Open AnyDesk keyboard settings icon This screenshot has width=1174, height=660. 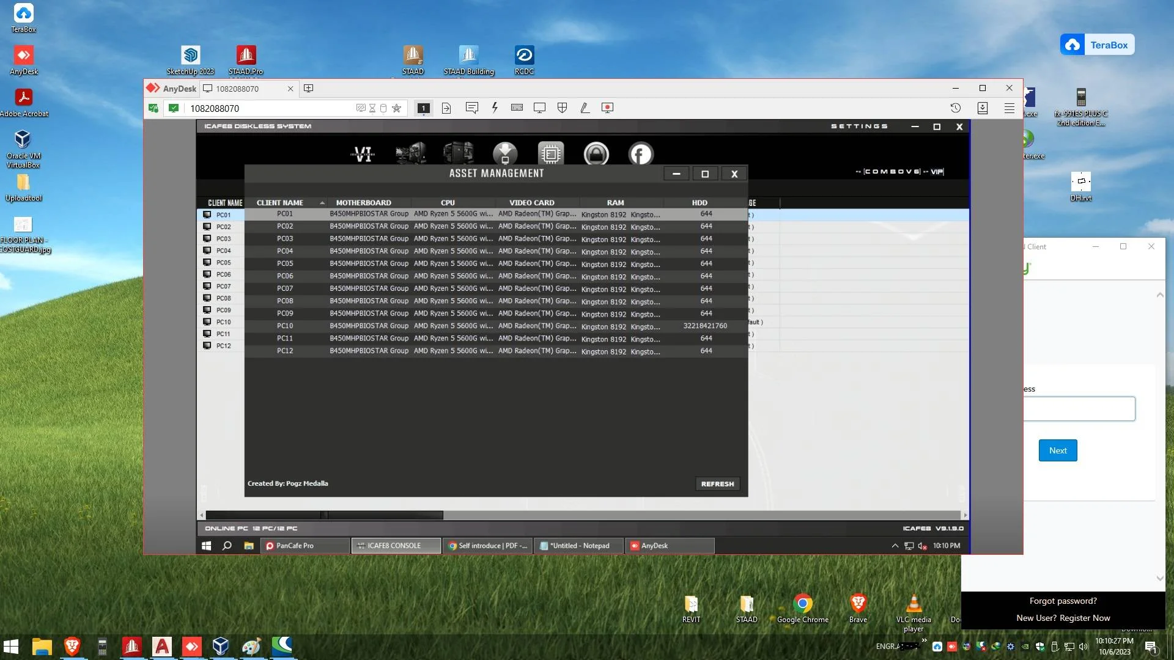click(x=517, y=108)
